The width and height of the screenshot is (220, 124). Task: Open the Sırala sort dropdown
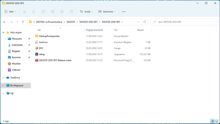click(x=87, y=11)
